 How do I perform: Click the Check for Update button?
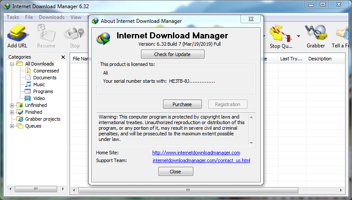pos(173,54)
